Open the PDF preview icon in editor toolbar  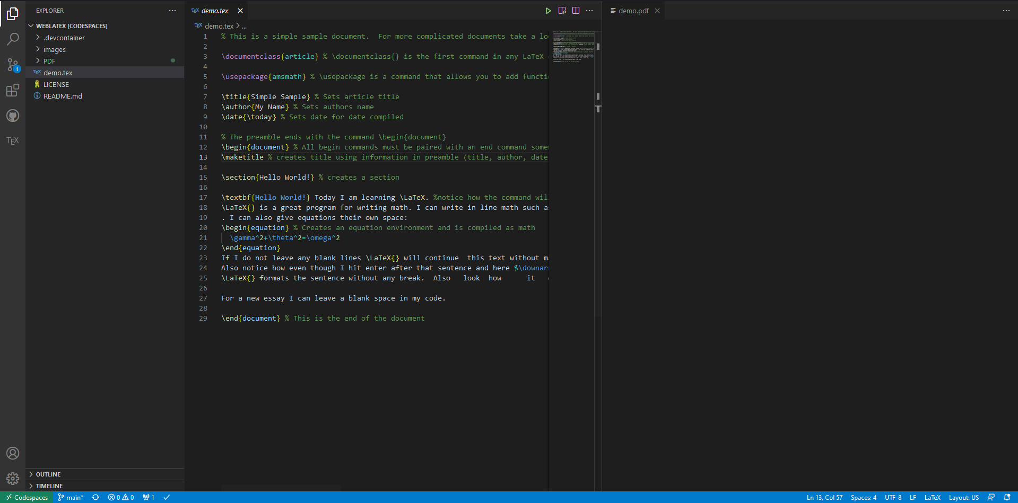pos(562,11)
